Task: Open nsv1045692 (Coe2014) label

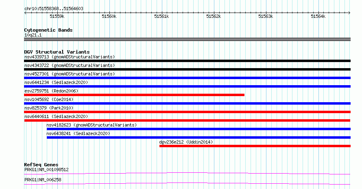Action: tap(49, 99)
